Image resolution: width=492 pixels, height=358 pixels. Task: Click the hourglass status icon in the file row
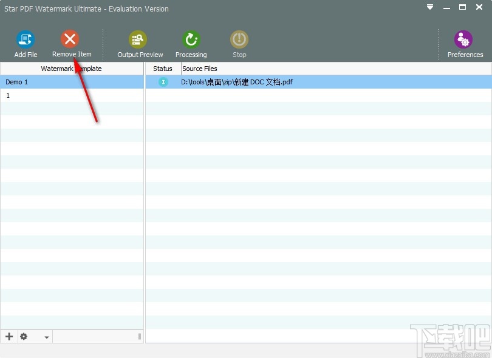[163, 82]
